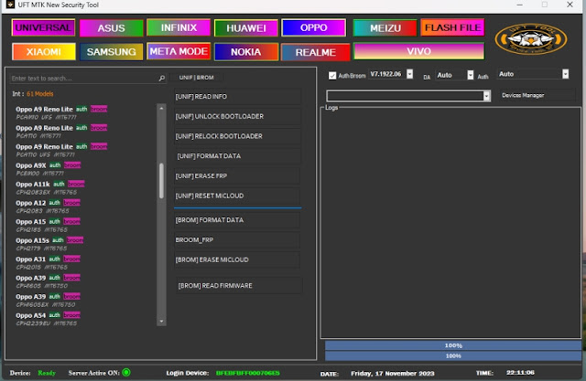586x381 pixels.
Task: Click the 61 Models count label
Action: [x=40, y=94]
